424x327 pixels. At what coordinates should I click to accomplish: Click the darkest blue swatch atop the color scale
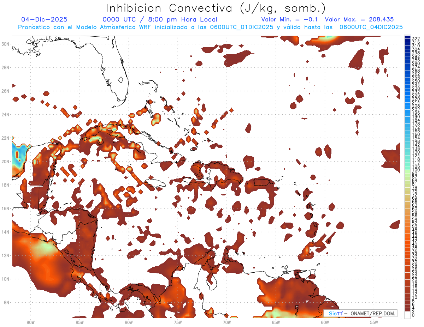coord(407,37)
